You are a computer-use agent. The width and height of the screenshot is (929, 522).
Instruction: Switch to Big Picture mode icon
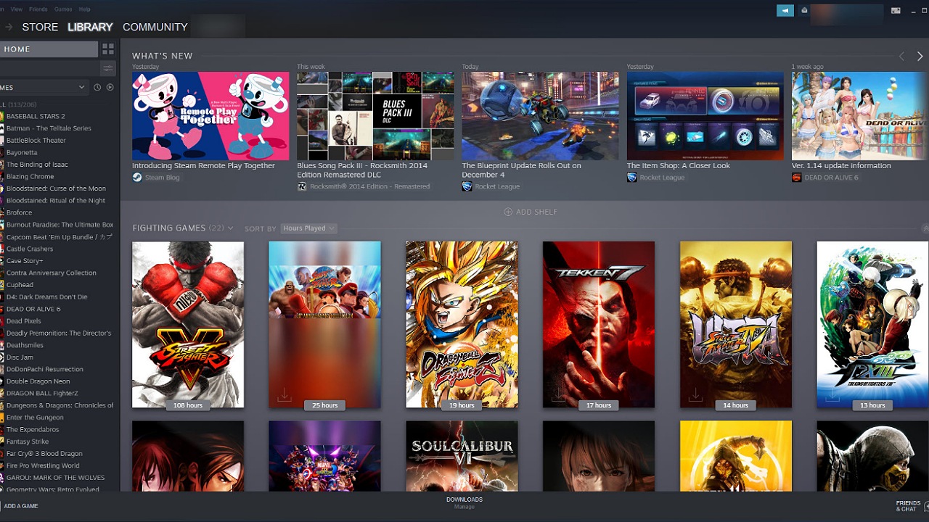click(x=896, y=10)
